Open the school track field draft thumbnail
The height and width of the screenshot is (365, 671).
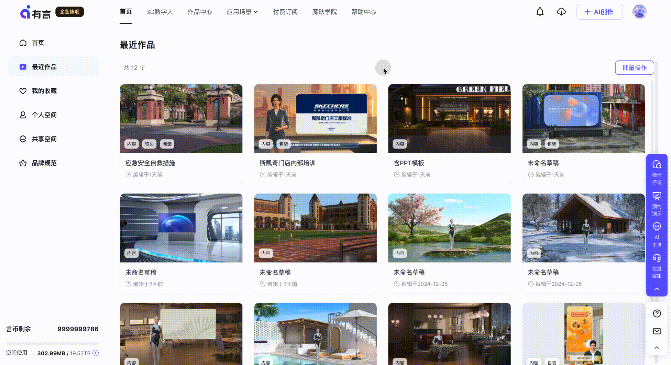click(315, 228)
